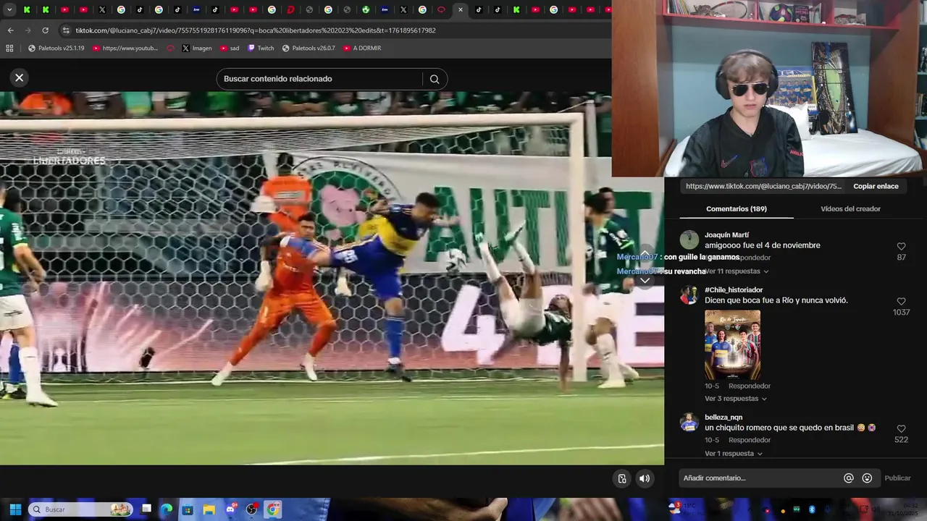The image size is (927, 521).
Task: Switch to Comentarios (189) tab
Action: (x=736, y=208)
